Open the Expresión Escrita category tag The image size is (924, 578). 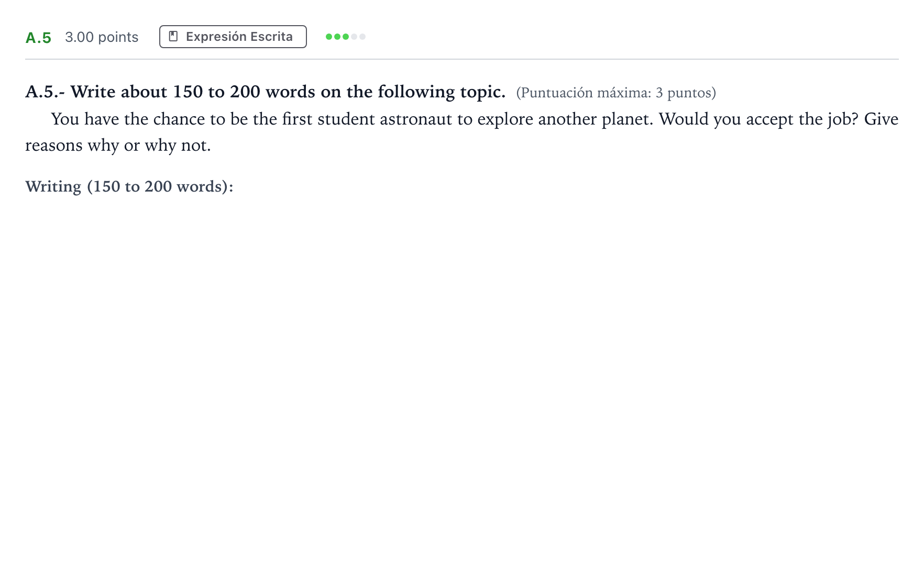233,37
